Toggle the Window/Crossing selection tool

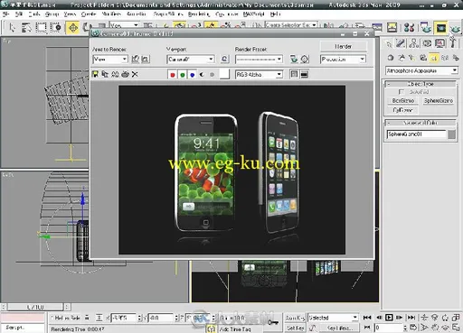(x=56, y=28)
